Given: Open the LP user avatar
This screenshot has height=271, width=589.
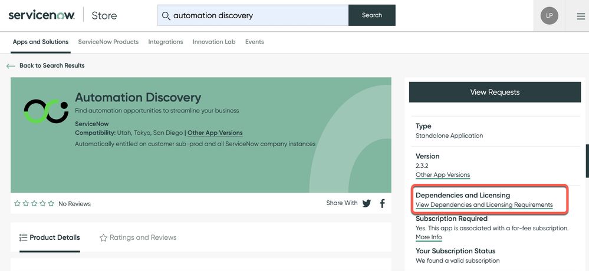Looking at the screenshot, I should [x=549, y=15].
